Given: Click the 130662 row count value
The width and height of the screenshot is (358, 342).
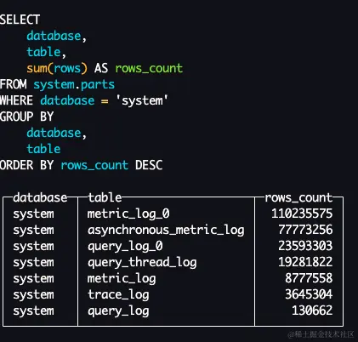Looking at the screenshot, I should pos(312,311).
